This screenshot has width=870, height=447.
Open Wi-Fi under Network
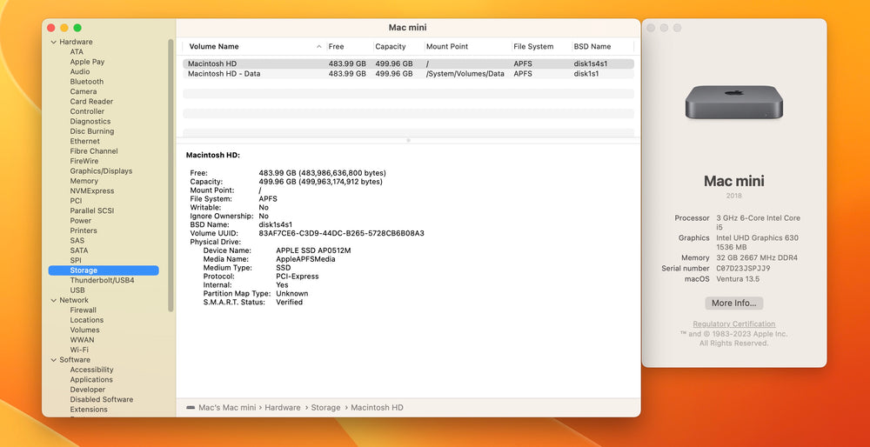pyautogui.click(x=79, y=350)
